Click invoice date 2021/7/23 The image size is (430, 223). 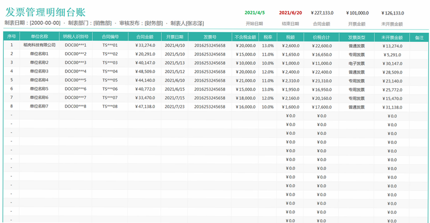[x=175, y=107]
